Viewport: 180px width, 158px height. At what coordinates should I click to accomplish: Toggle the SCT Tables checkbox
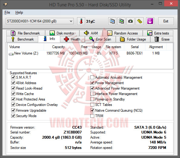pyautogui.click(x=92, y=104)
